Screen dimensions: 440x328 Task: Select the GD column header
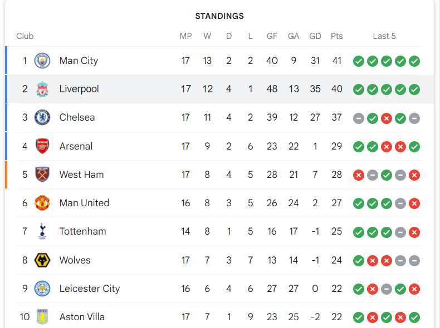point(315,36)
